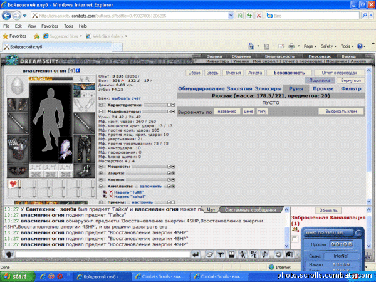Switch to the Заклятия tab

coord(239,89)
